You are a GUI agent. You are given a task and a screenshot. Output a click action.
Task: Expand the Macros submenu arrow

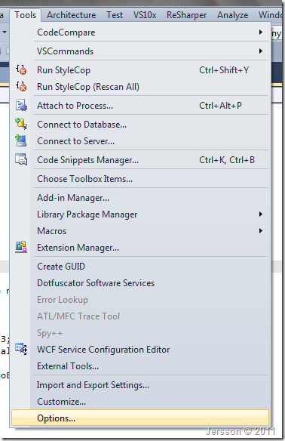[x=261, y=231]
